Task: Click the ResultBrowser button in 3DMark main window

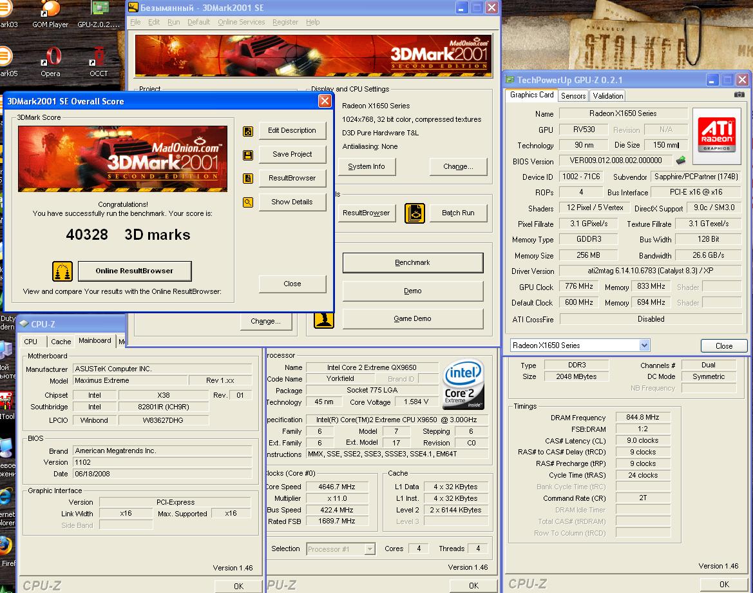Action: (x=366, y=213)
